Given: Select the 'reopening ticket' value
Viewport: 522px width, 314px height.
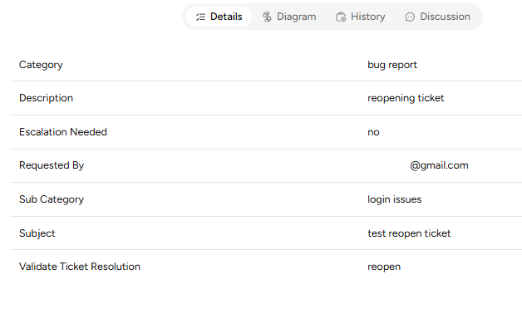Looking at the screenshot, I should (406, 98).
